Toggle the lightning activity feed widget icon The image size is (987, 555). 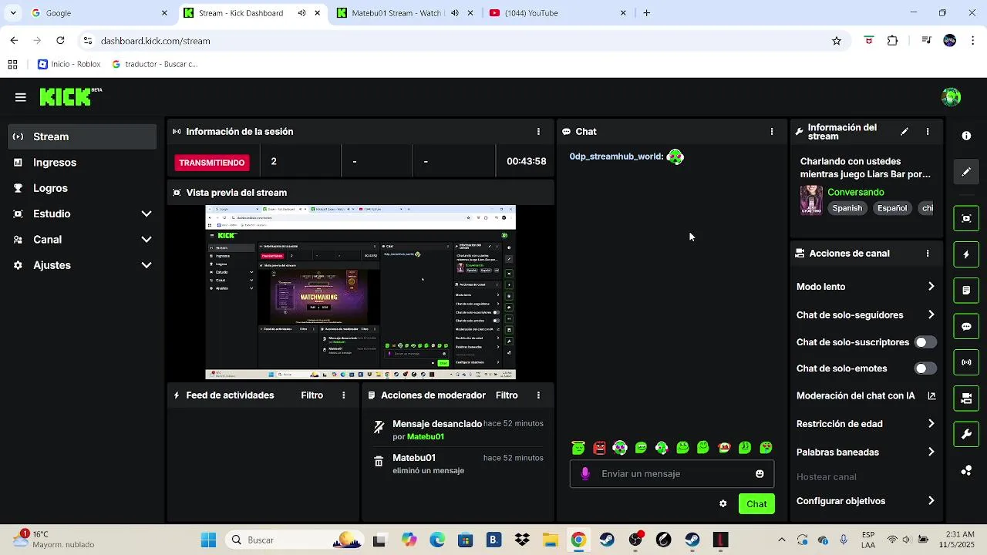[x=966, y=254]
